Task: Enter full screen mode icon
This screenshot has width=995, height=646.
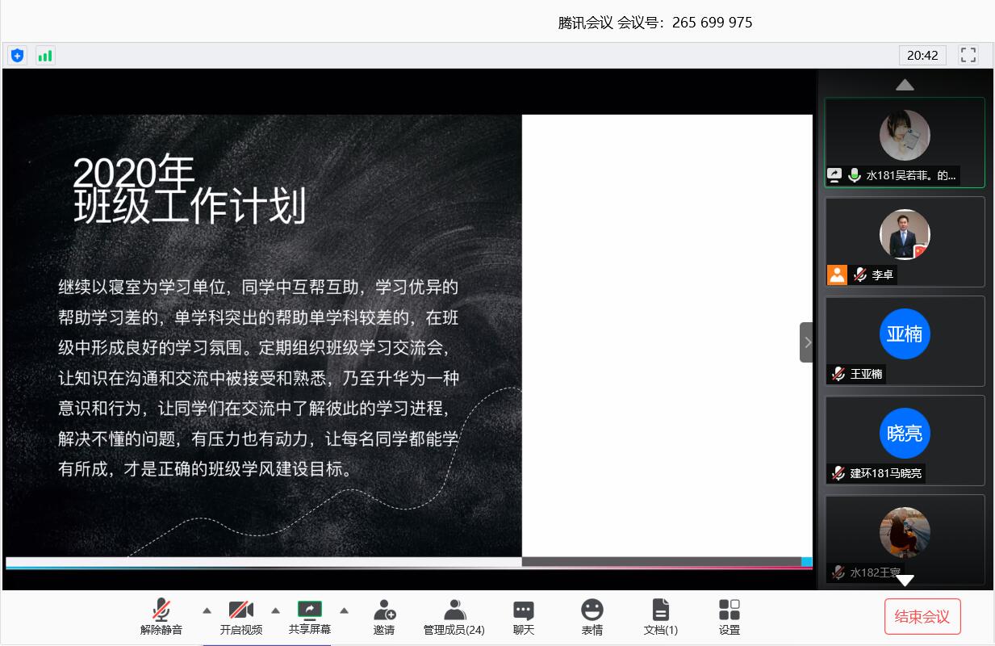Action: (x=968, y=55)
